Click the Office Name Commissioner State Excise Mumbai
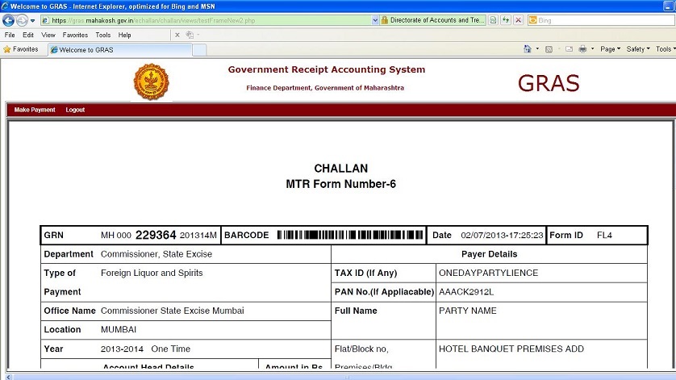This screenshot has height=380, width=676. 173,311
